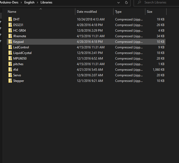Click the refresh button in address bar
This screenshot has width=179, height=163.
tap(126, 2)
